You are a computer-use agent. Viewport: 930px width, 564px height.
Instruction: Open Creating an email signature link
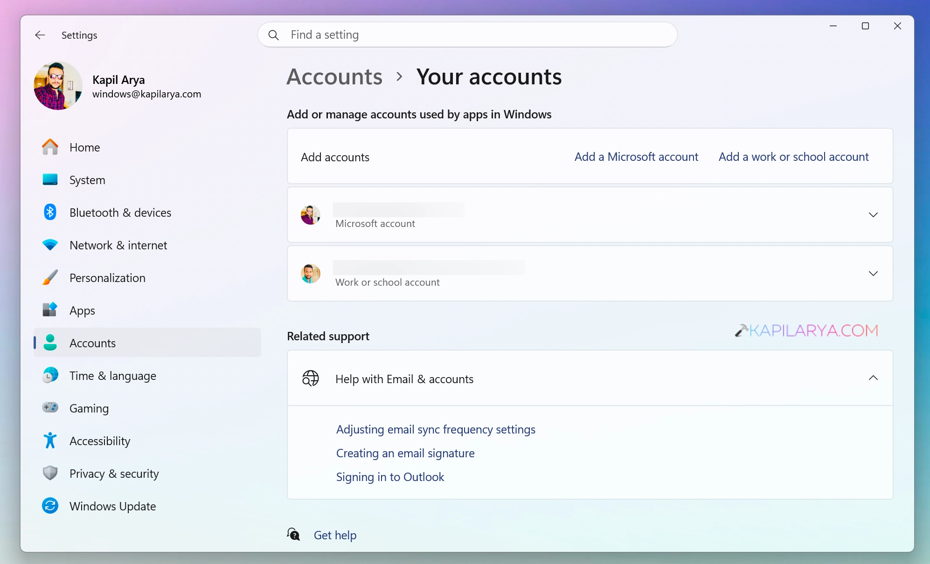coord(405,453)
